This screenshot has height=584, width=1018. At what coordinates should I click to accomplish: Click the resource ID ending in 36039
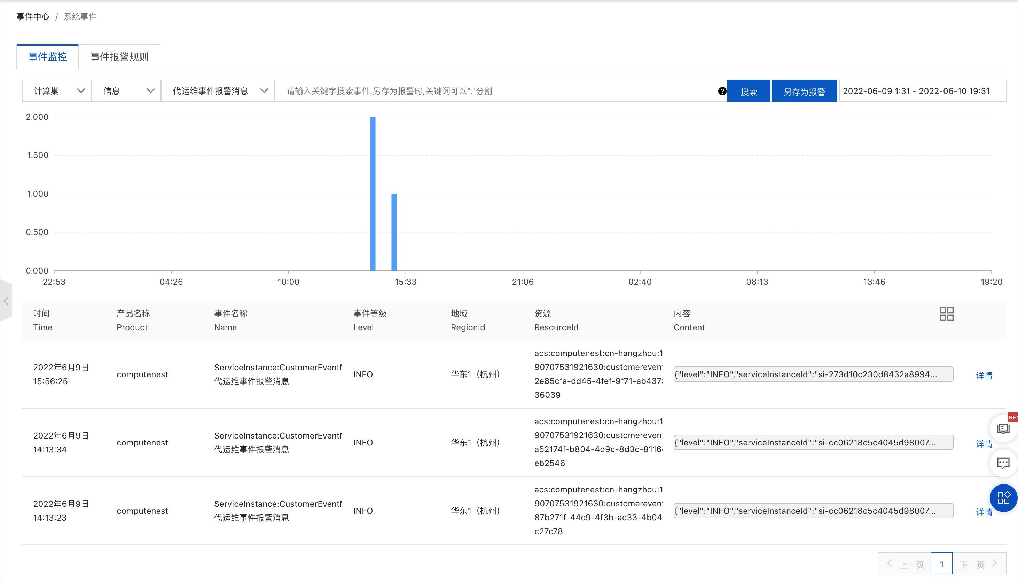598,374
